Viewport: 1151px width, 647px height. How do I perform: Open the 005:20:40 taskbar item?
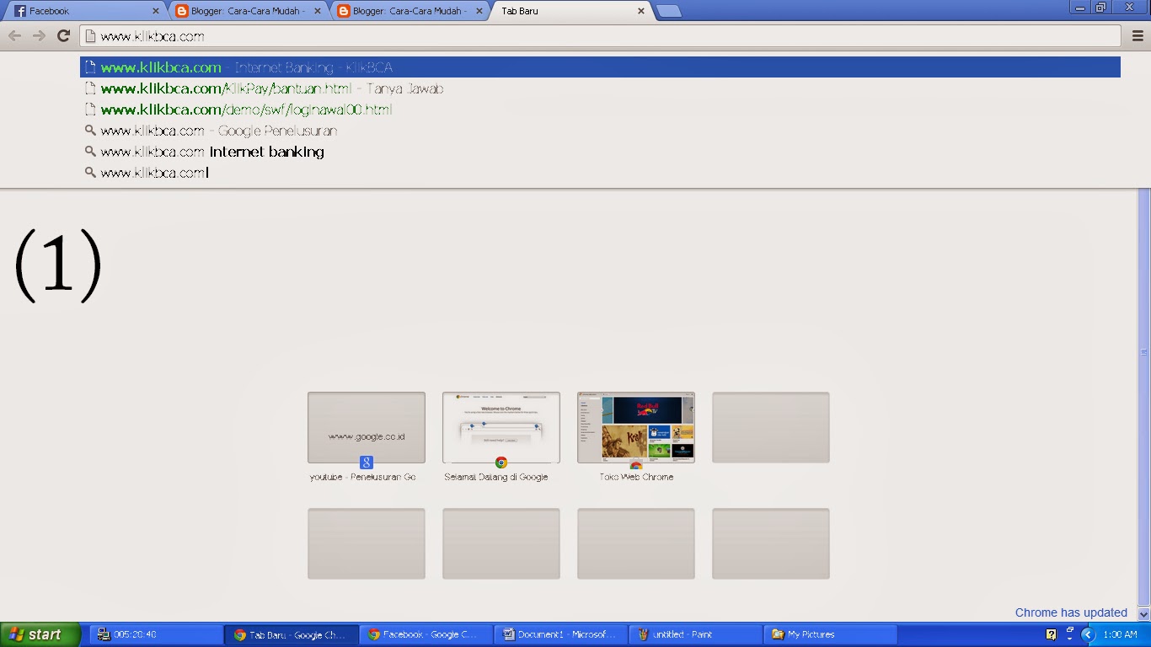(x=156, y=634)
